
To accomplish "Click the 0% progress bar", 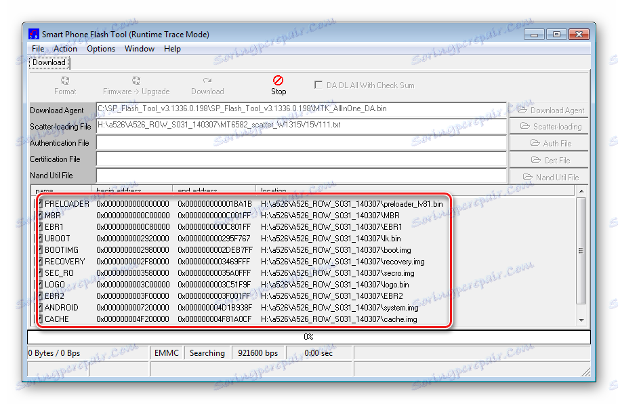I will pos(308,337).
